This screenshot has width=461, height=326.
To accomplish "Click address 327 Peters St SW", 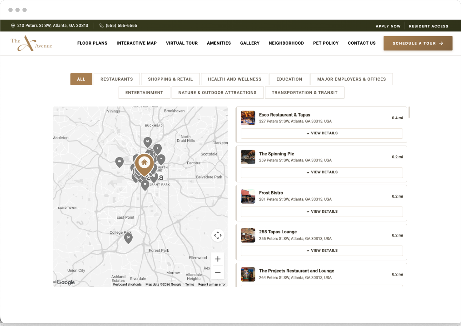I will [295, 121].
